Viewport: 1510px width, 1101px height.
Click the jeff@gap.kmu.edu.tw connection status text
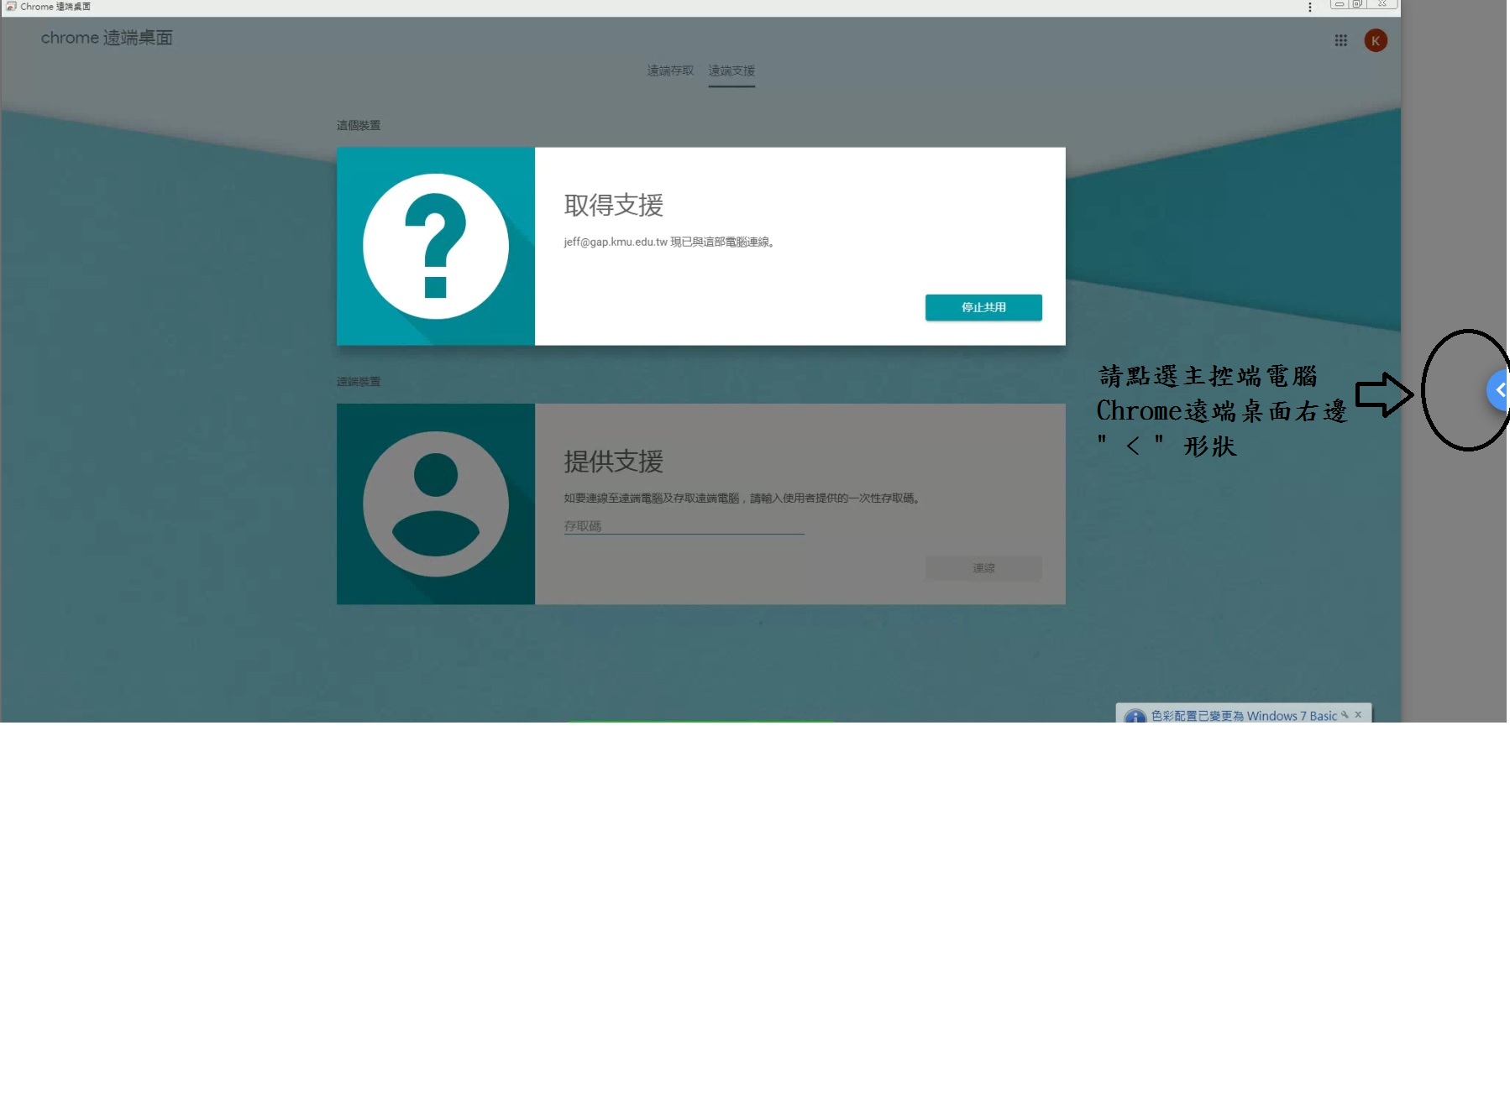point(669,242)
